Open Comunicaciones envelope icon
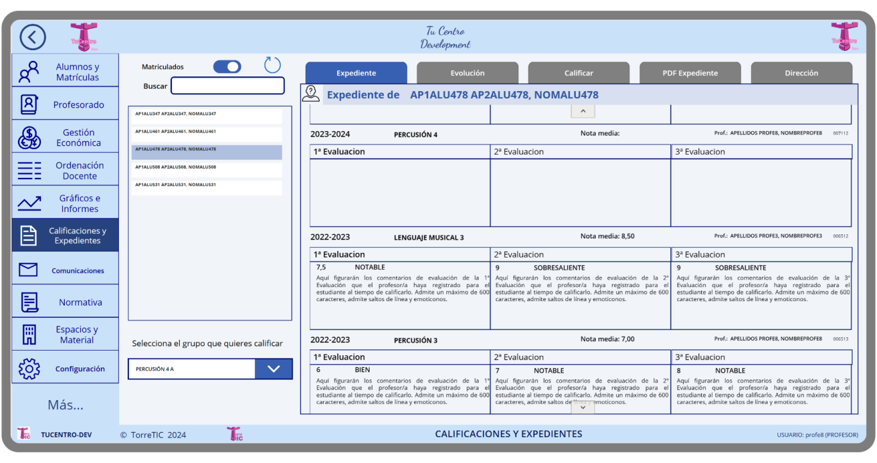The height and width of the screenshot is (463, 877). coord(28,270)
